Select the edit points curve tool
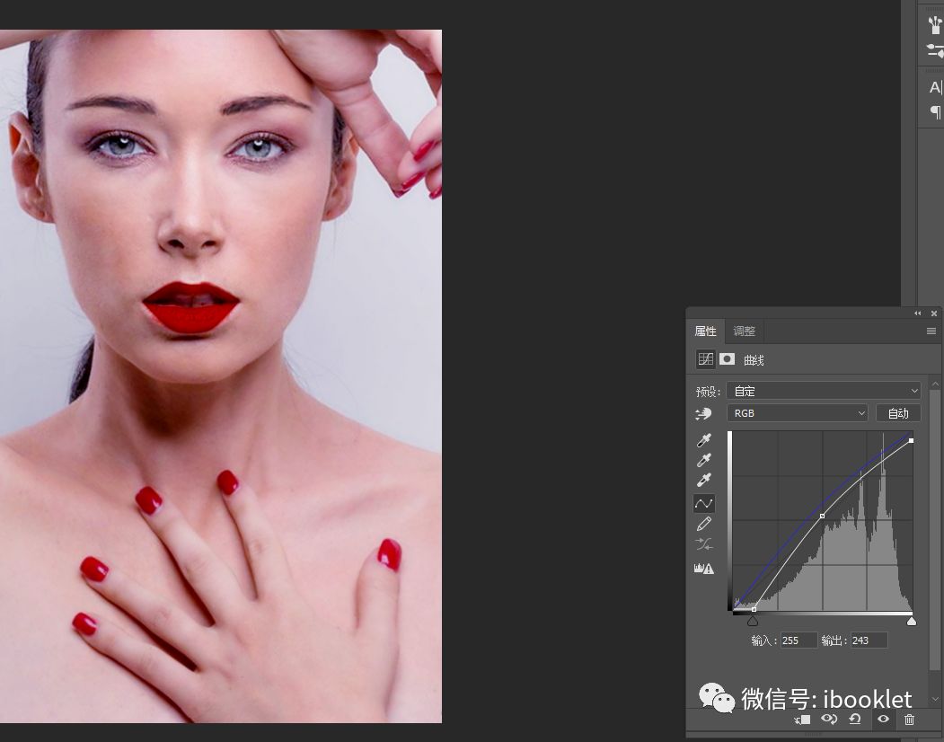Image resolution: width=944 pixels, height=742 pixels. click(704, 503)
